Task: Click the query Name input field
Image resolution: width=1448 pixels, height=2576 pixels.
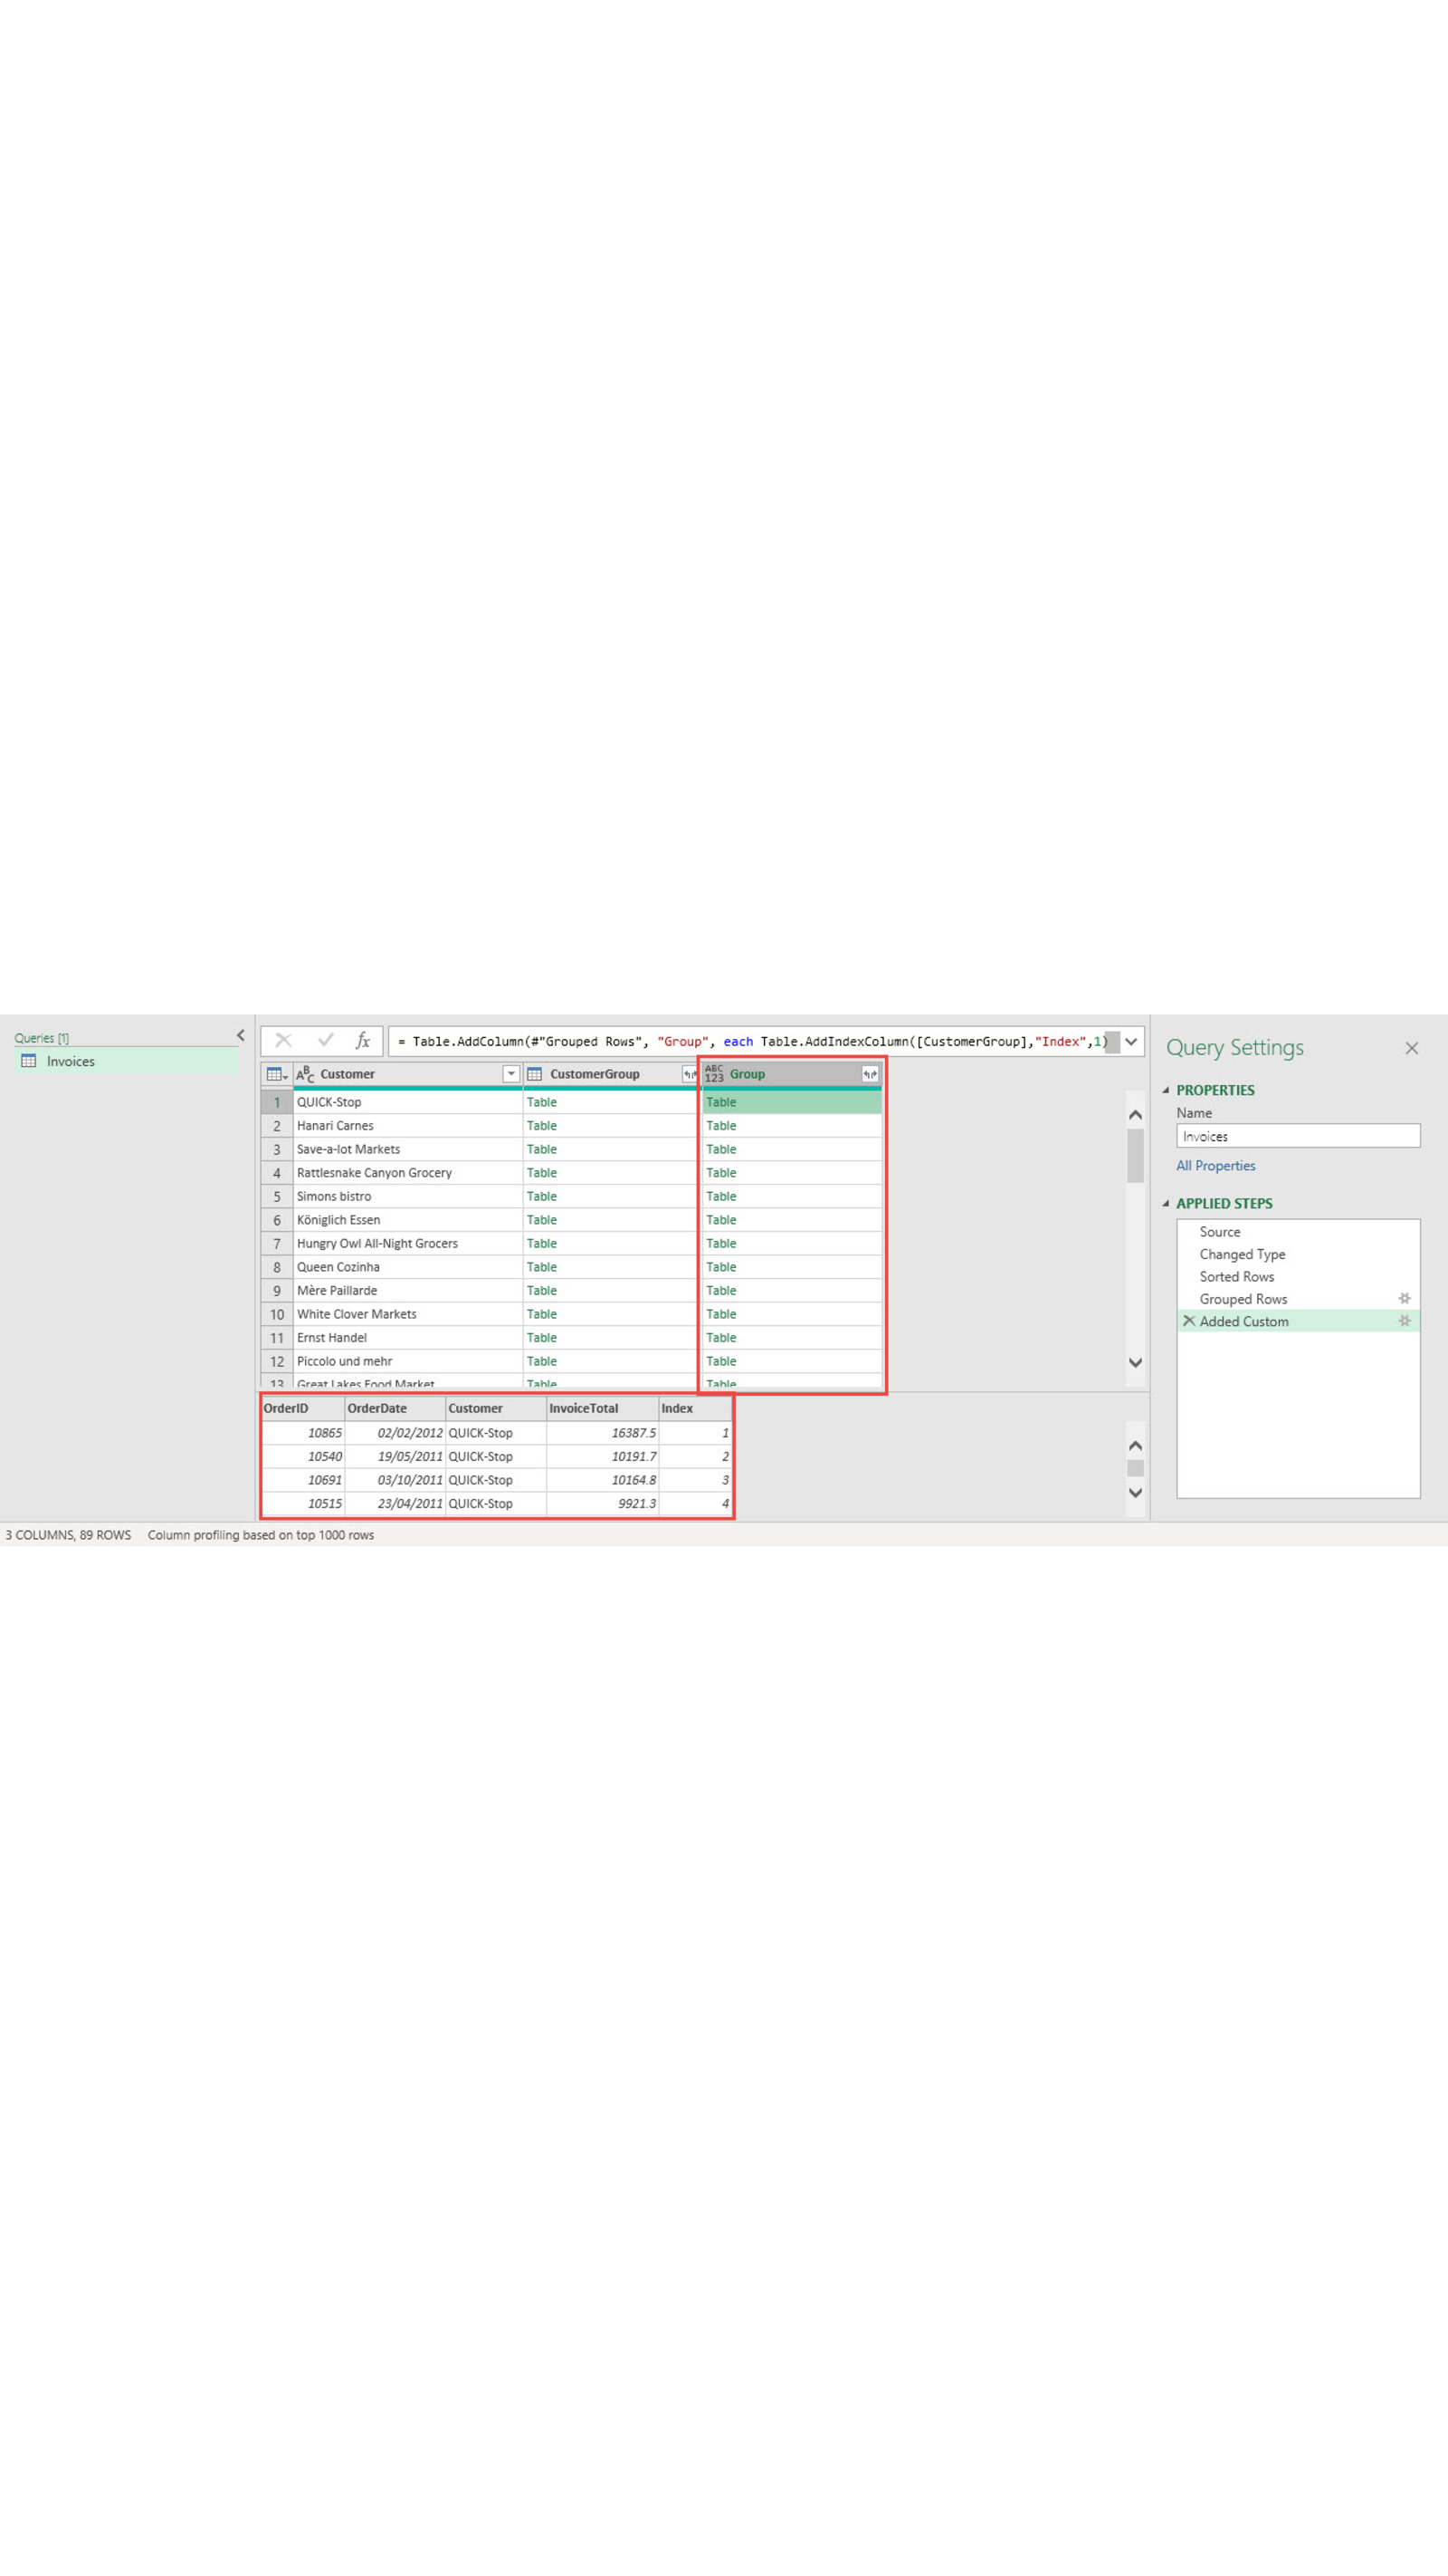Action: click(1297, 1136)
